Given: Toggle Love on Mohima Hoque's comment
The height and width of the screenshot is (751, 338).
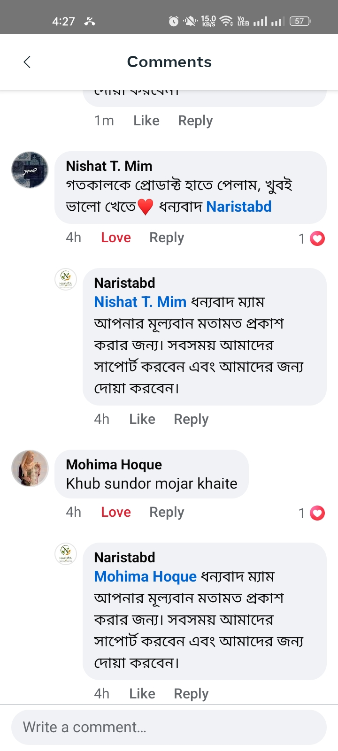Looking at the screenshot, I should [x=116, y=512].
